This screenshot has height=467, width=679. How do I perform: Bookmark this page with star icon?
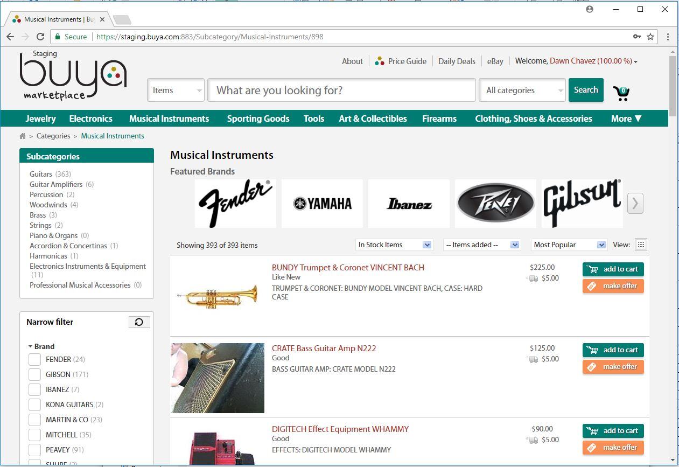pyautogui.click(x=650, y=37)
